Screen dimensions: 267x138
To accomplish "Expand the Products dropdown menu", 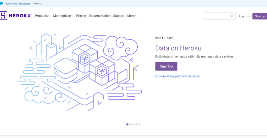I will click(x=43, y=16).
